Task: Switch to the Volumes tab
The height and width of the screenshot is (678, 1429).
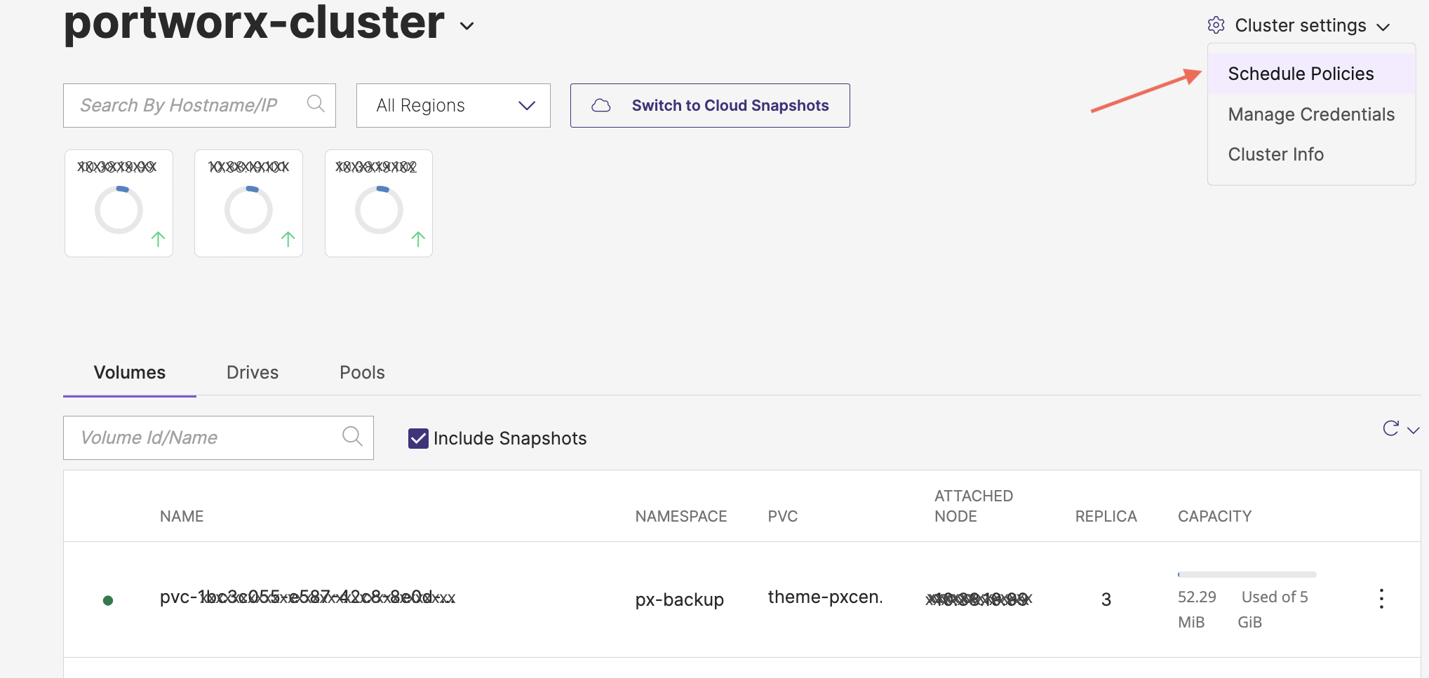Action: tap(130, 372)
